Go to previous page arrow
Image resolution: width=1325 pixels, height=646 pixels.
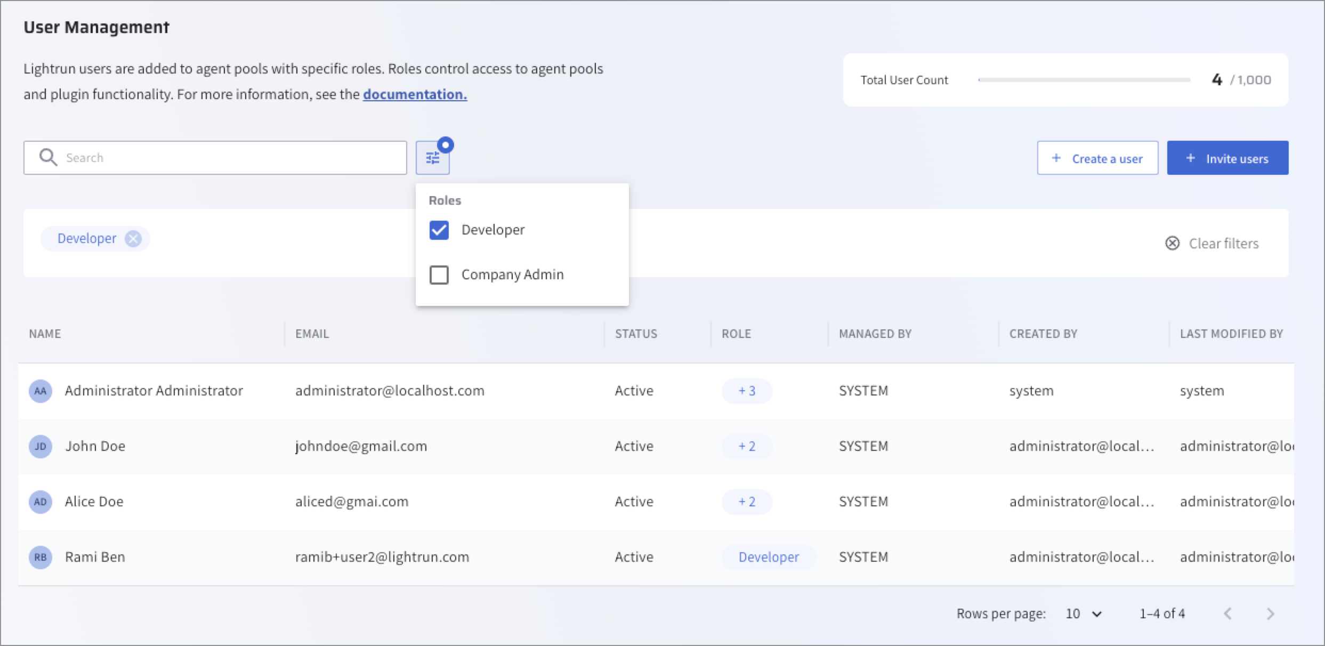1228,613
